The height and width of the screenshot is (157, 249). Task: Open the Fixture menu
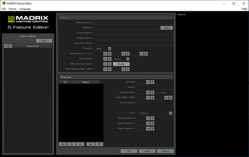(x=12, y=9)
